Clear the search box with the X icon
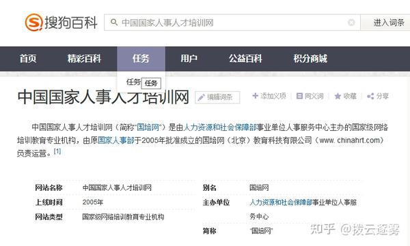The width and height of the screenshot is (410, 246). [x=351, y=22]
